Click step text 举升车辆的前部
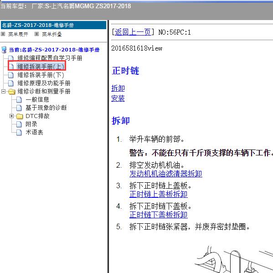The image size is (273, 273). coord(156,139)
